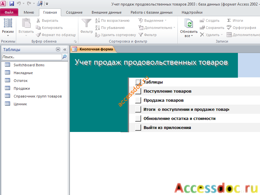Open the Создание ribbon tab
The width and height of the screenshot is (260, 195).
point(74,12)
